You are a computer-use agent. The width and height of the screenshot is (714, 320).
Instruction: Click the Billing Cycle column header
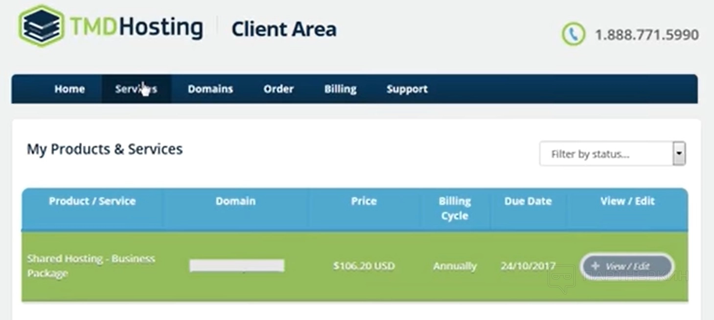[x=455, y=208]
